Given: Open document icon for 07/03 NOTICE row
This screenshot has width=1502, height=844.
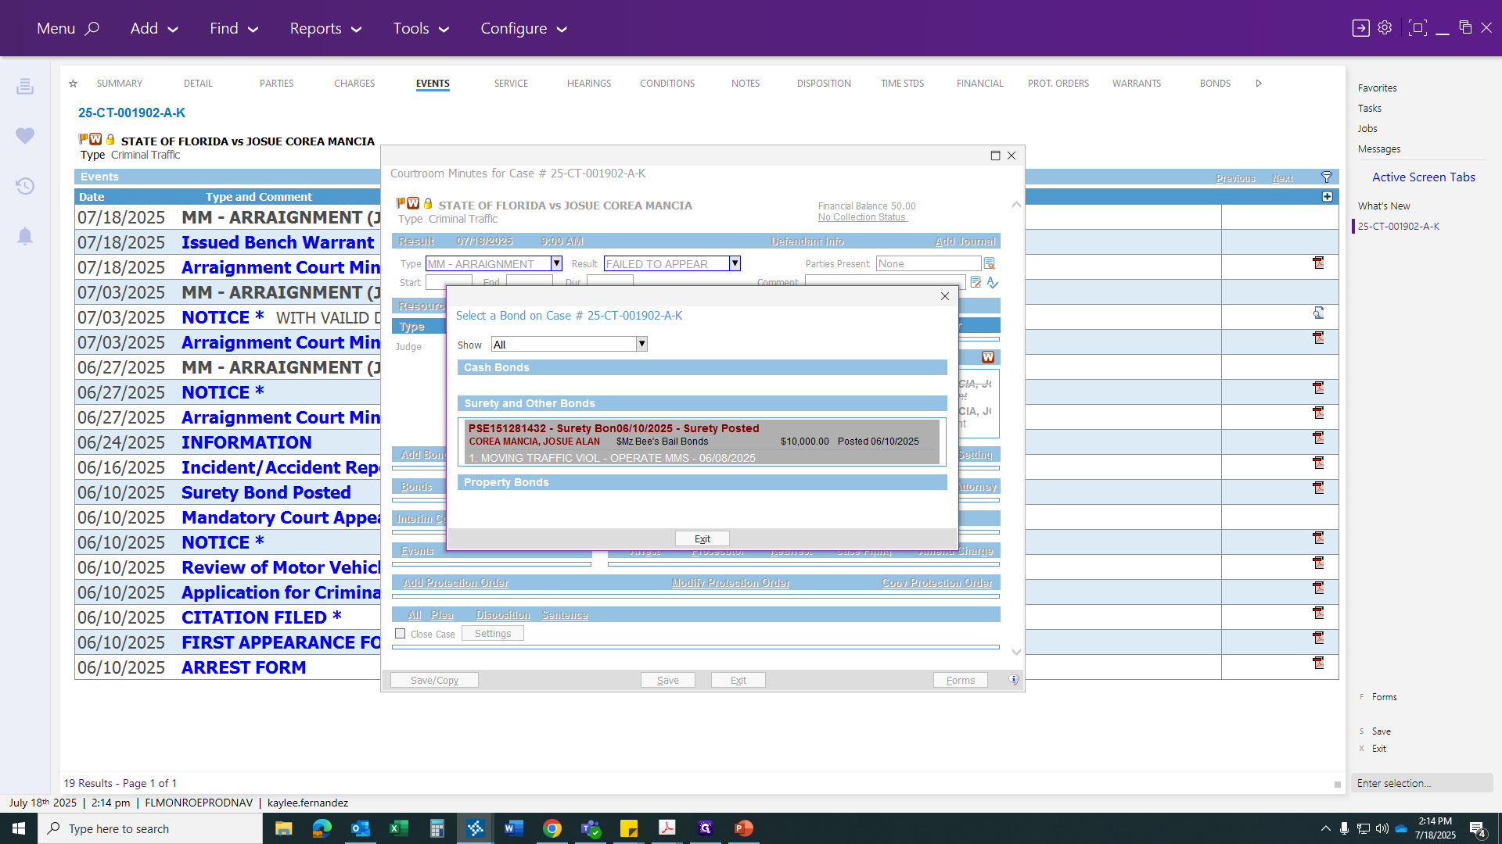Looking at the screenshot, I should 1318,313.
